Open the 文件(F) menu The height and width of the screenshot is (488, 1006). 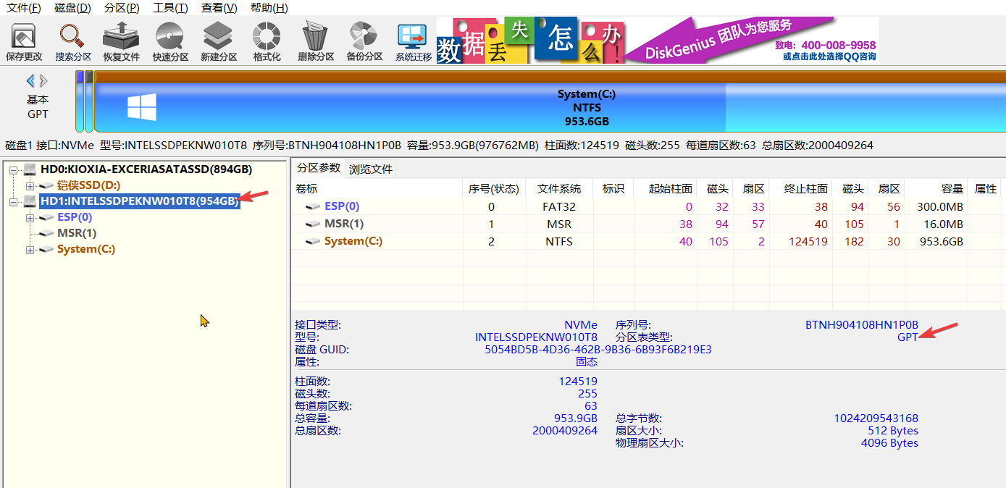click(24, 8)
